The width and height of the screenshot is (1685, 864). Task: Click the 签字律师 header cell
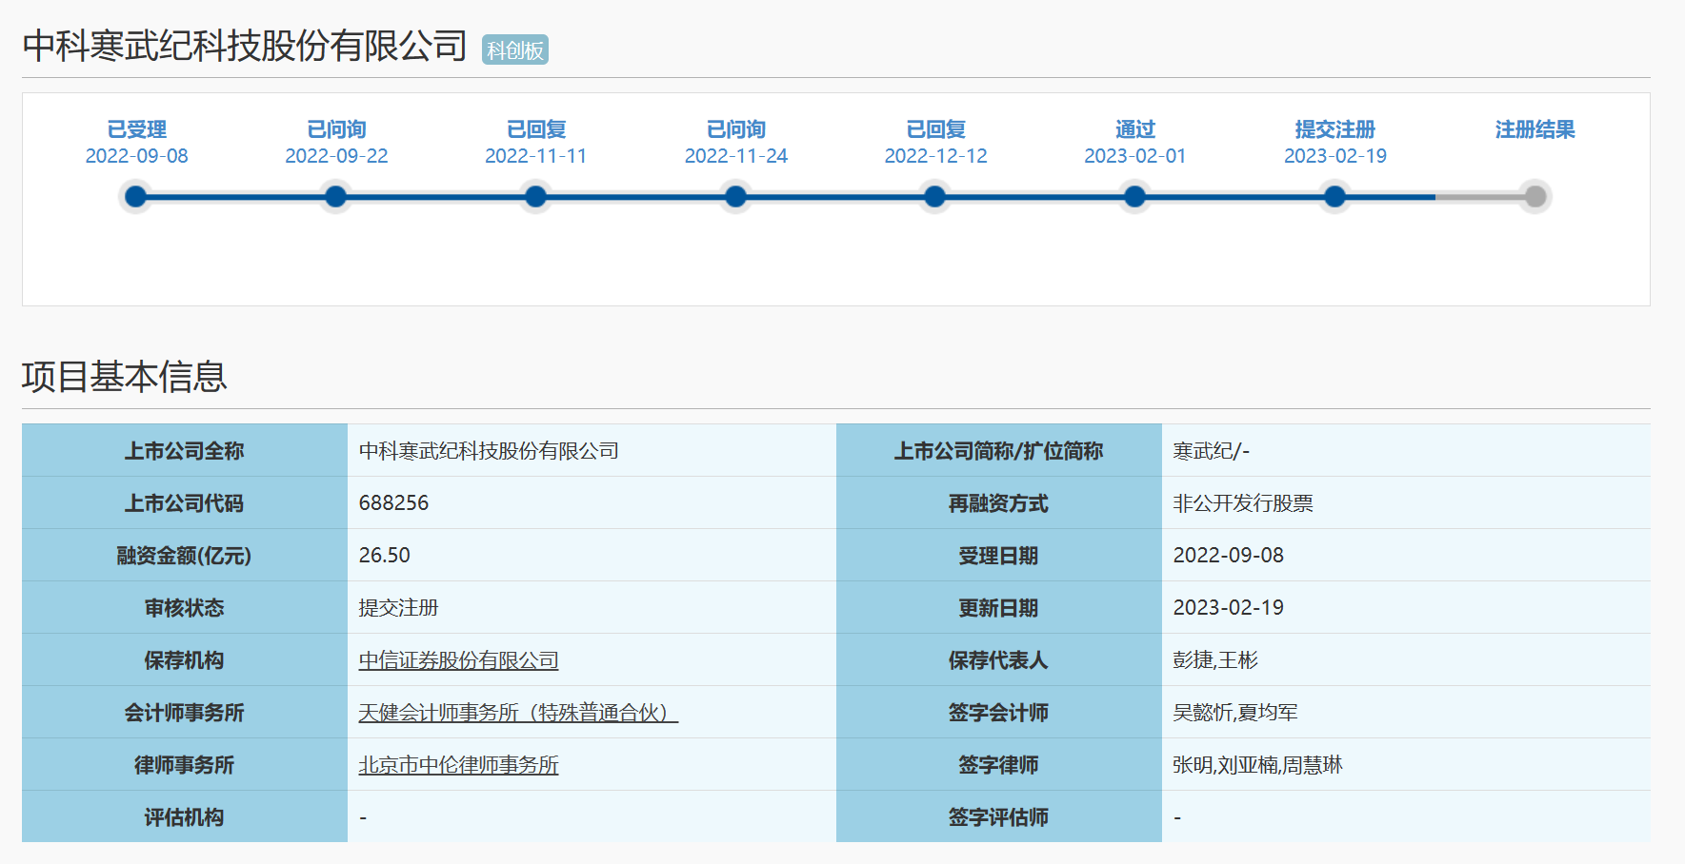point(999,764)
